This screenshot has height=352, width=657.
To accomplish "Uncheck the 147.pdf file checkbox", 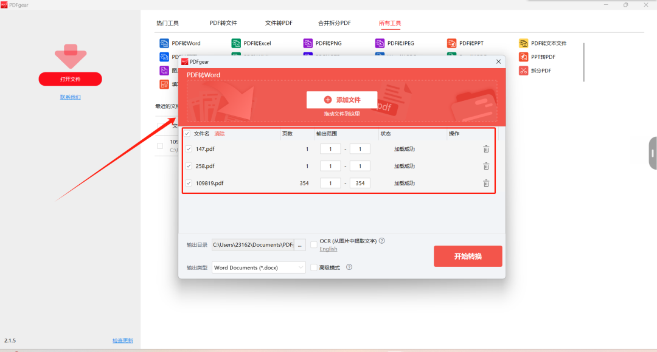I will (189, 149).
